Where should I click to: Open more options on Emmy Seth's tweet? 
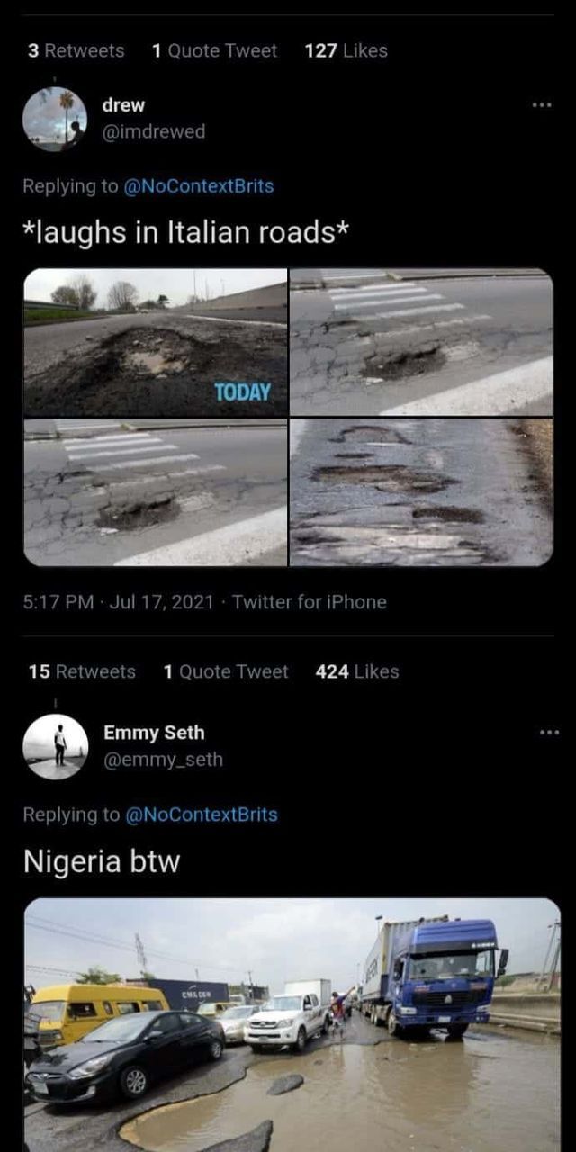pos(548,733)
